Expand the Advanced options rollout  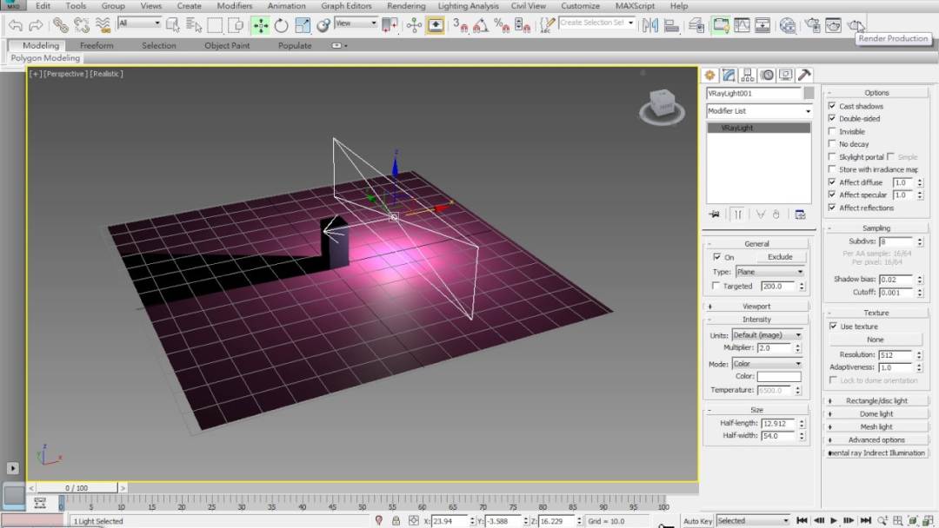[x=876, y=440]
